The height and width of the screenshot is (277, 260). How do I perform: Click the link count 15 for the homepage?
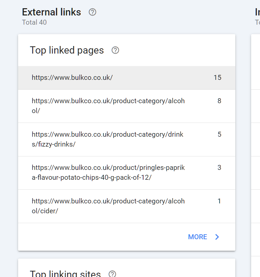(x=217, y=78)
